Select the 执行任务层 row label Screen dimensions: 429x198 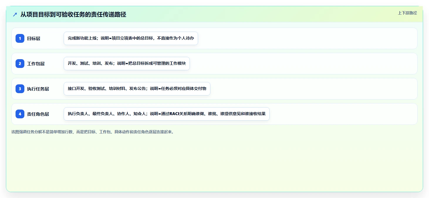tap(38, 89)
